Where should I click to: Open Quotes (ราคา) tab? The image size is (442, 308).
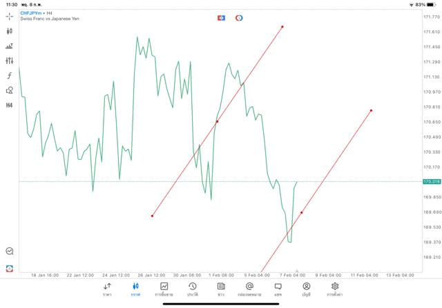click(x=107, y=289)
